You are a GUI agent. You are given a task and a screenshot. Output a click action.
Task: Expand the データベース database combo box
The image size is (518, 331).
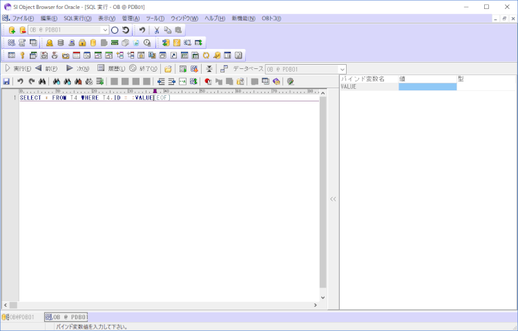point(342,69)
